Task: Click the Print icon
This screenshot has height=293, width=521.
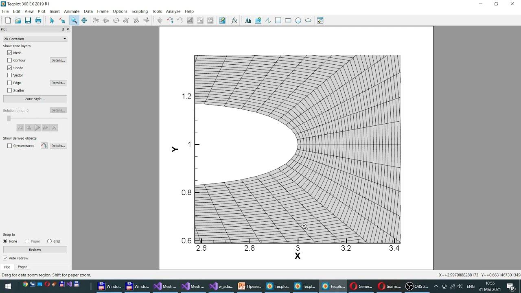Action: tap(38, 20)
